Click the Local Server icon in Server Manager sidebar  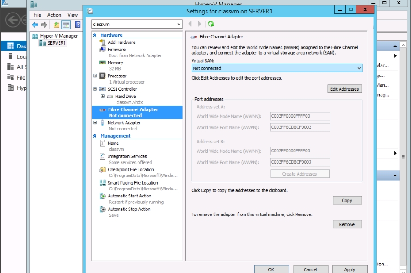(10, 56)
